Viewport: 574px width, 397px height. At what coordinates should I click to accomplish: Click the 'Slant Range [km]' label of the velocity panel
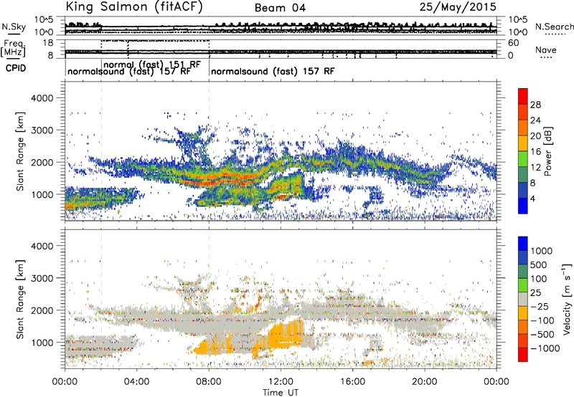click(20, 299)
